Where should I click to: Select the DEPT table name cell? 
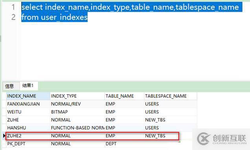point(124,144)
